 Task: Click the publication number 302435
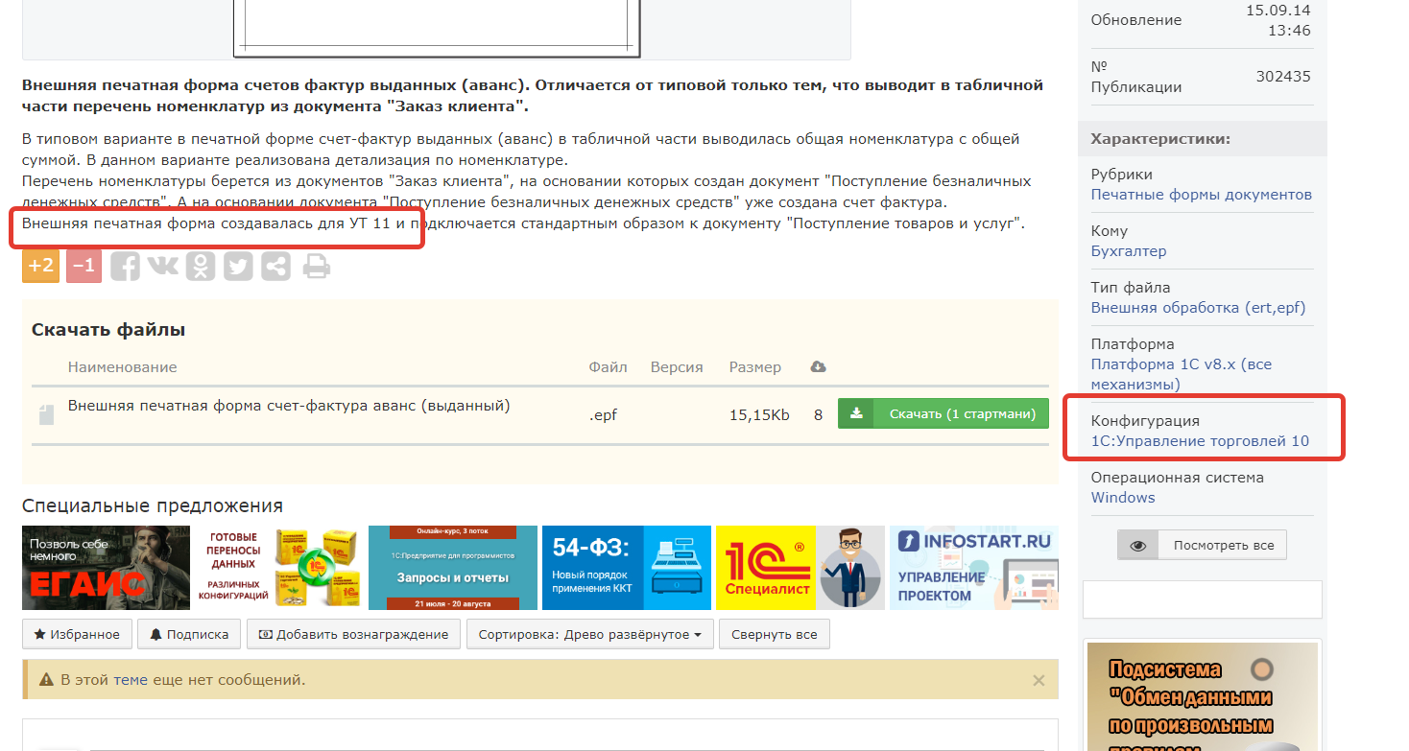[x=1283, y=77]
